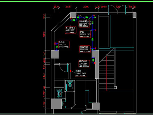Select the 220V/0.75KW AFF:300mm label box

pyautogui.click(x=85, y=34)
